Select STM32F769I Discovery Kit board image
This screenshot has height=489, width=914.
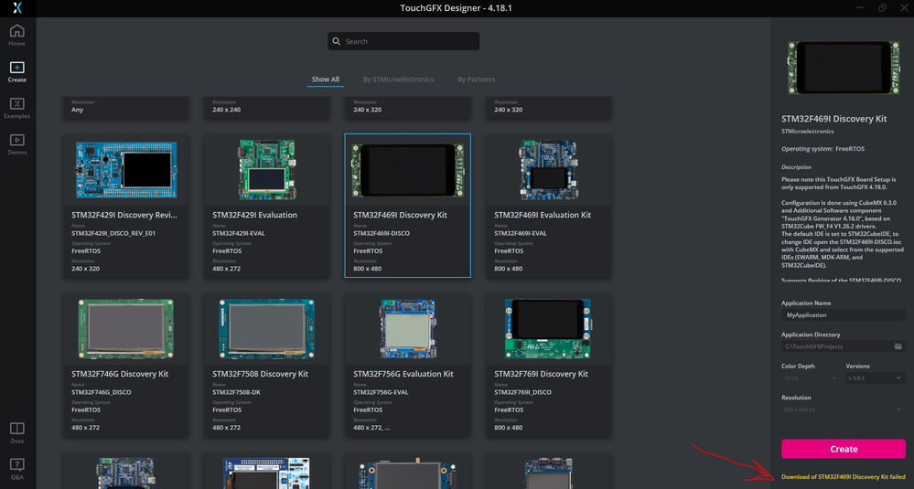coord(549,329)
